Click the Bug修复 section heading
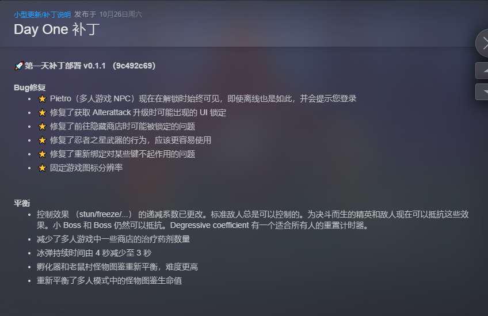Image resolution: width=488 pixels, height=316 pixels. (x=29, y=87)
